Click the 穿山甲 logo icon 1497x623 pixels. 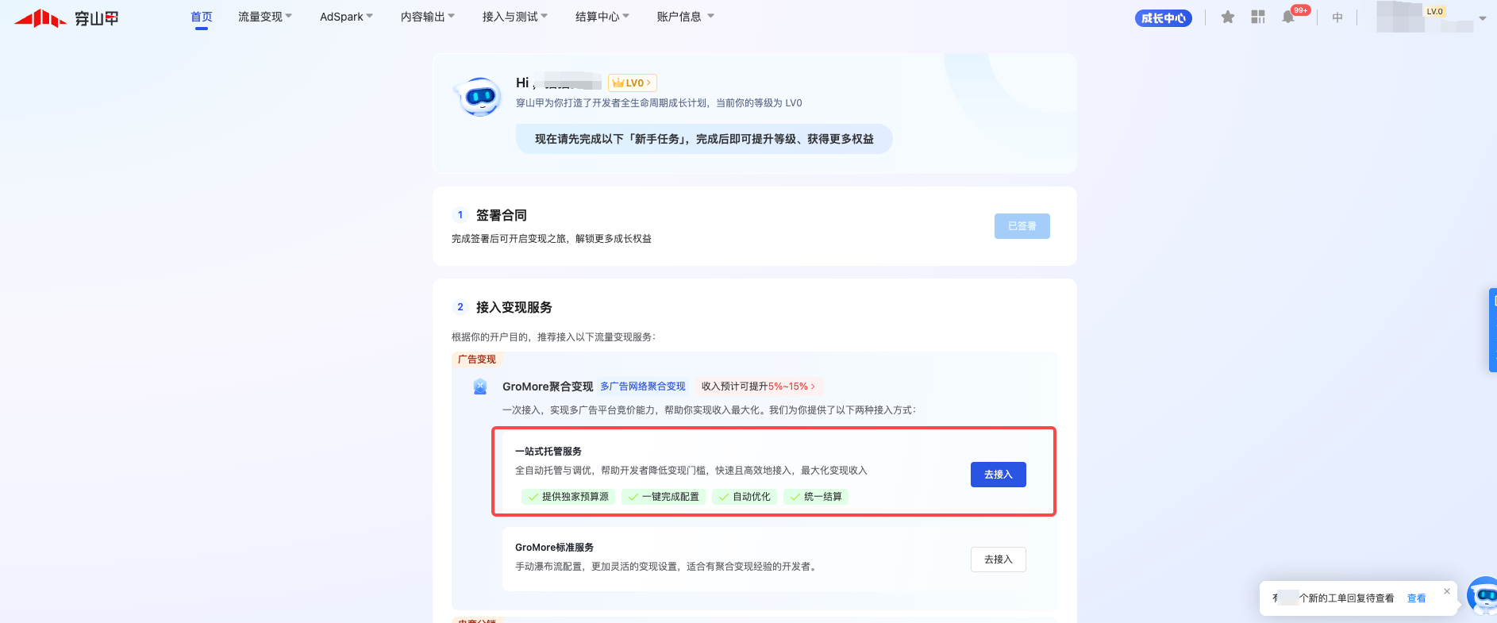pyautogui.click(x=40, y=17)
